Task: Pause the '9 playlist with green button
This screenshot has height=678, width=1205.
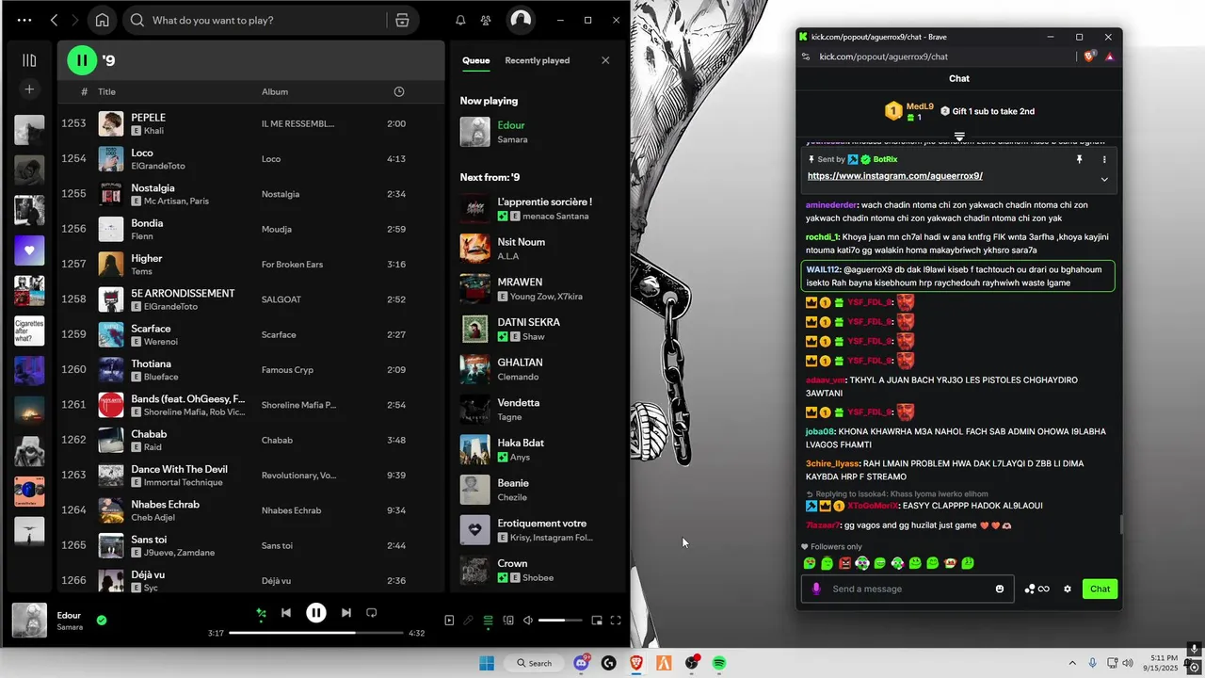Action: click(82, 60)
